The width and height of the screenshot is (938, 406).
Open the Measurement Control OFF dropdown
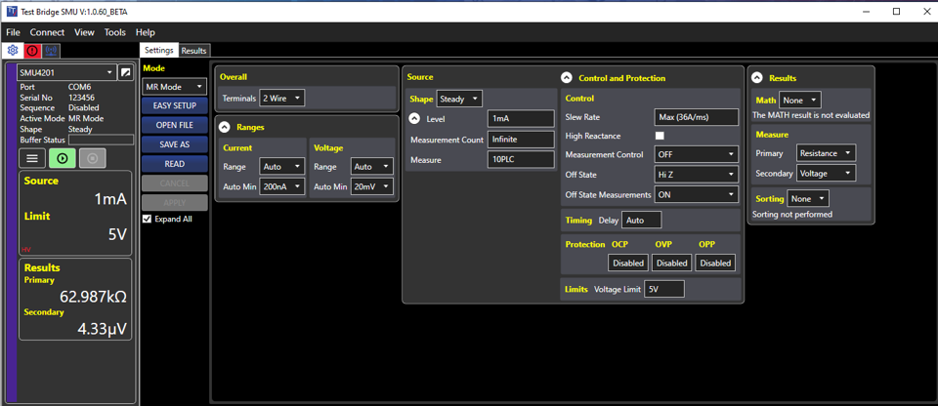[697, 154]
